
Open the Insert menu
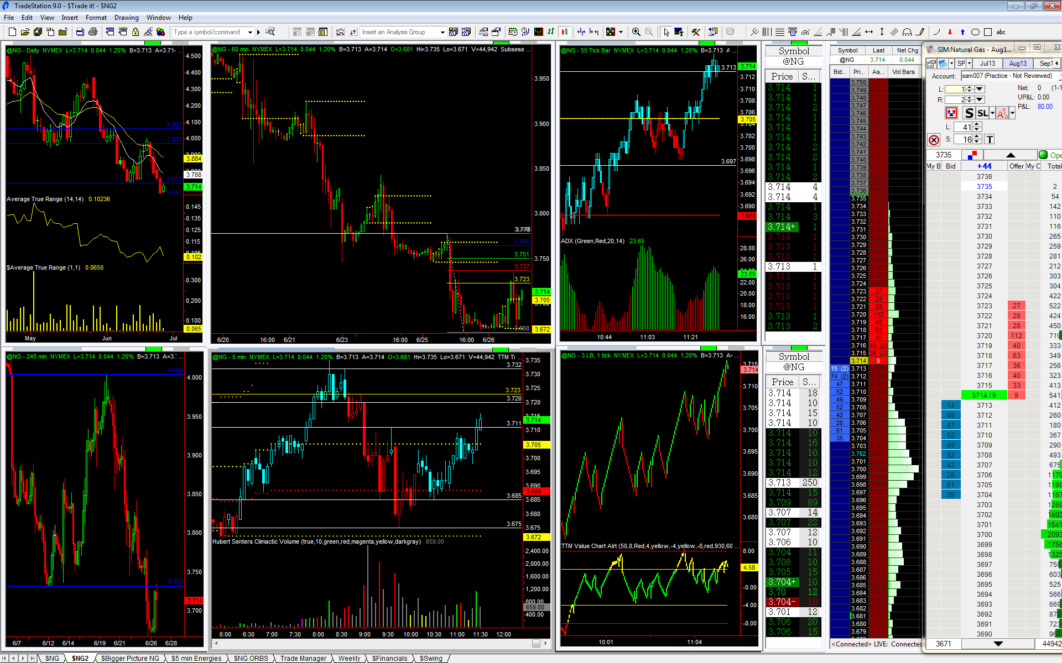tap(70, 18)
